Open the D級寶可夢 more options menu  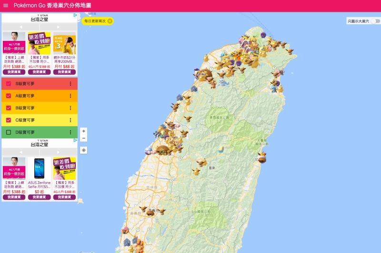click(70, 132)
